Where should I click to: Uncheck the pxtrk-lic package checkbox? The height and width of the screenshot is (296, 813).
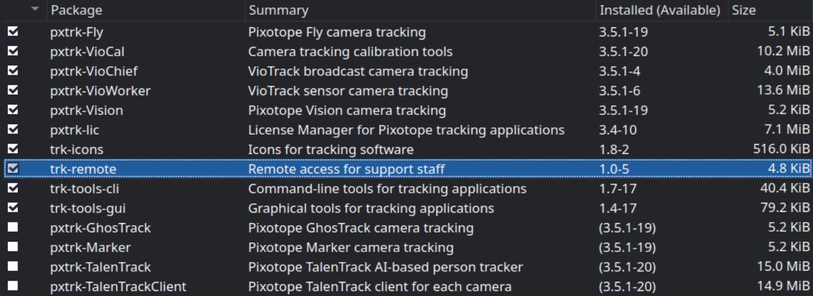click(x=12, y=130)
